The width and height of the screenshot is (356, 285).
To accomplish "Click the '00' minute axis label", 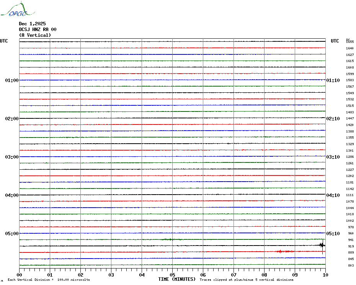I will point(19,275).
